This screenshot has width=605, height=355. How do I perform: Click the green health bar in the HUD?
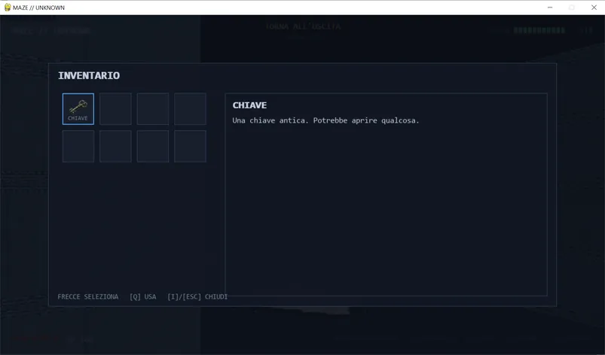pyautogui.click(x=539, y=30)
